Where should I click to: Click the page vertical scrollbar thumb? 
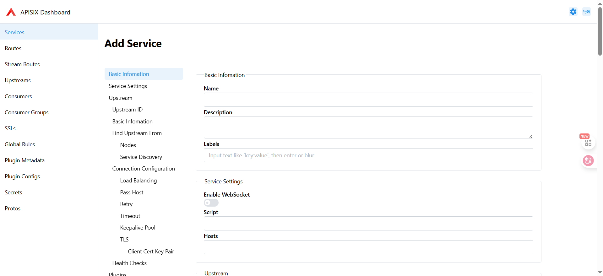point(600,31)
